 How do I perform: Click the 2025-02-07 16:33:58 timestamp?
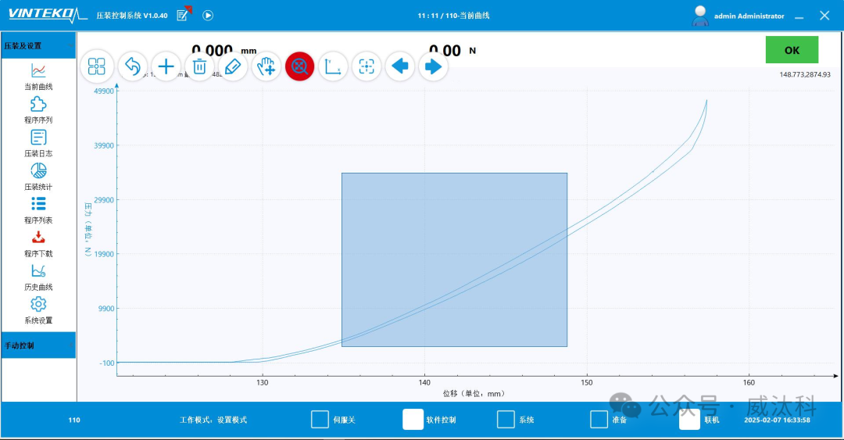point(777,420)
